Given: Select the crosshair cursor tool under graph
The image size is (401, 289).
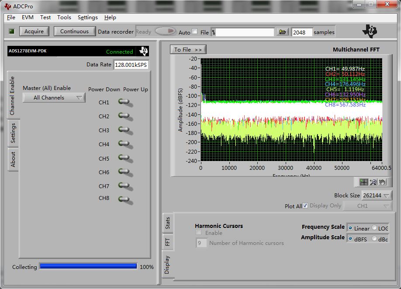Looking at the screenshot, I should (364, 182).
